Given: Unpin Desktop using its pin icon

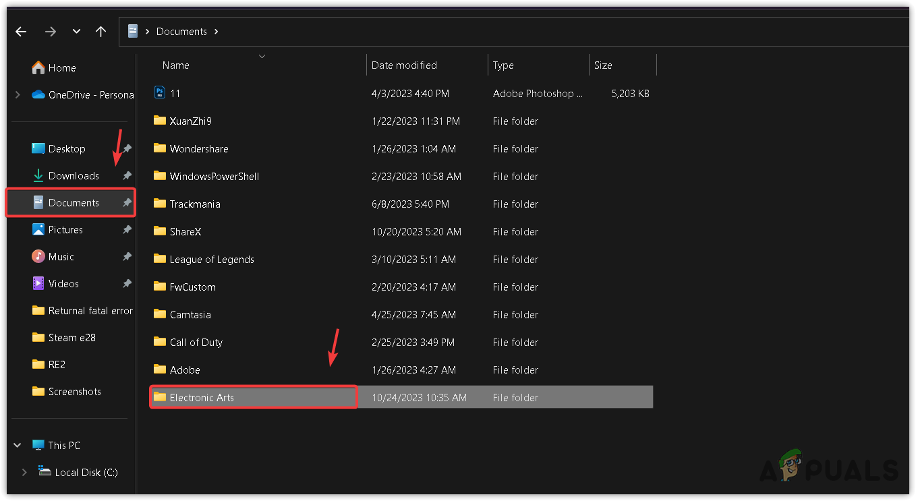Looking at the screenshot, I should click(x=127, y=149).
